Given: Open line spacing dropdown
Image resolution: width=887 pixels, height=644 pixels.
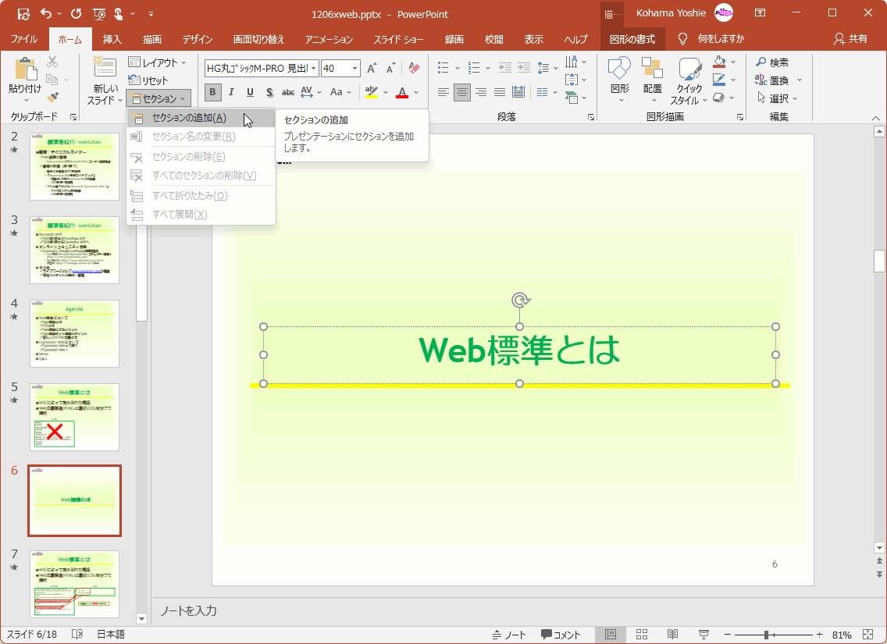Looking at the screenshot, I should tap(547, 69).
